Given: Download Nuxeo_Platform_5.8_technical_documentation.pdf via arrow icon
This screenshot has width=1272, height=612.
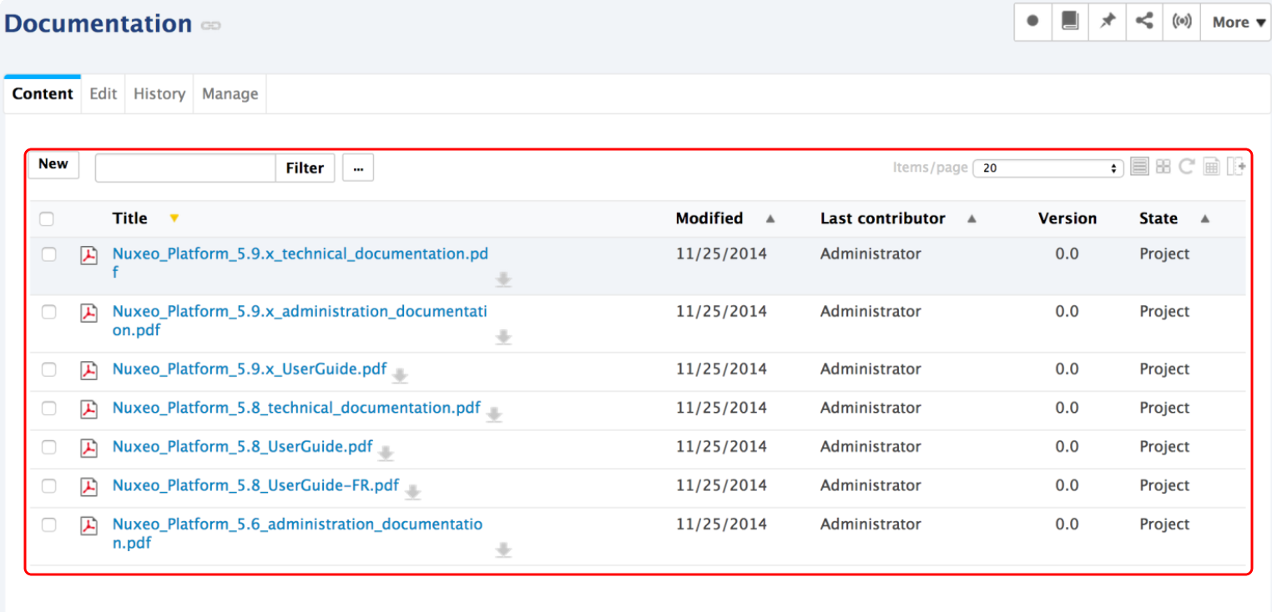Looking at the screenshot, I should tap(494, 414).
